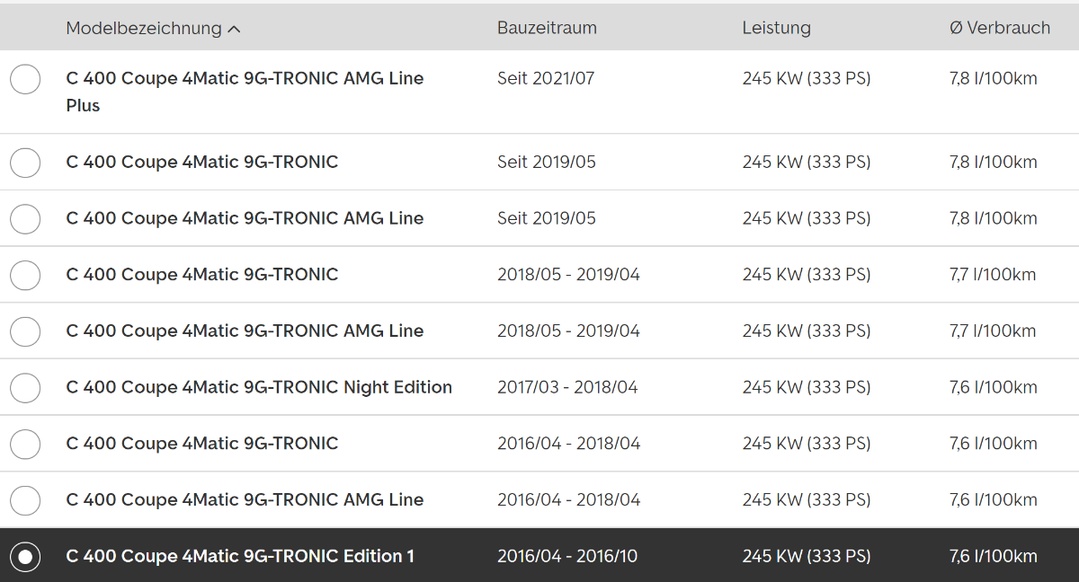Click the selected Edition 1 radio button
This screenshot has width=1079, height=582.
[x=25, y=557]
